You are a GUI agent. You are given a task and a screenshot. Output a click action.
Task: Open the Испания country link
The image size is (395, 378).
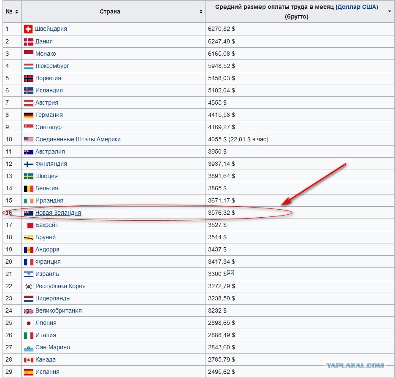pyautogui.click(x=47, y=372)
